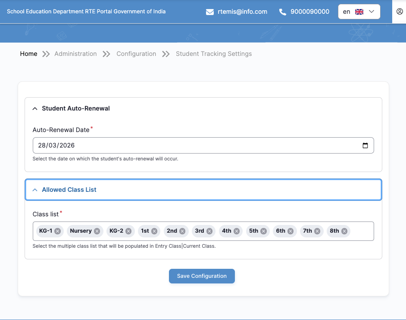Remove the 8th class chip
The image size is (406, 320).
tap(344, 231)
